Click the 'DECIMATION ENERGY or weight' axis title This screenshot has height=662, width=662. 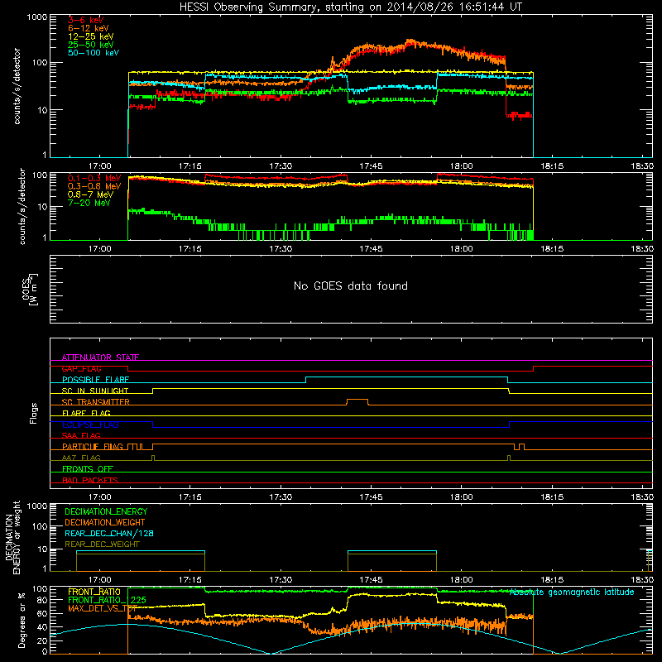pyautogui.click(x=12, y=537)
